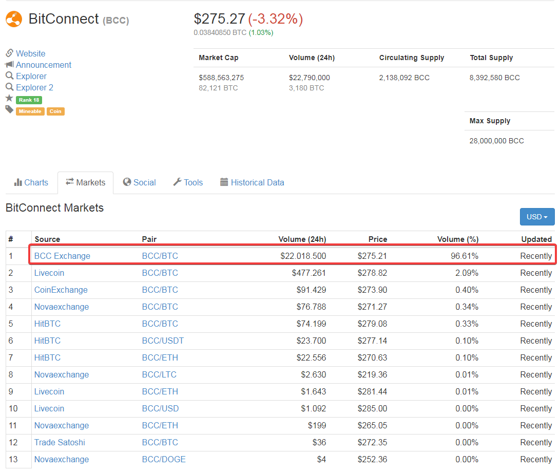Switch to the Charts tab

[x=31, y=182]
